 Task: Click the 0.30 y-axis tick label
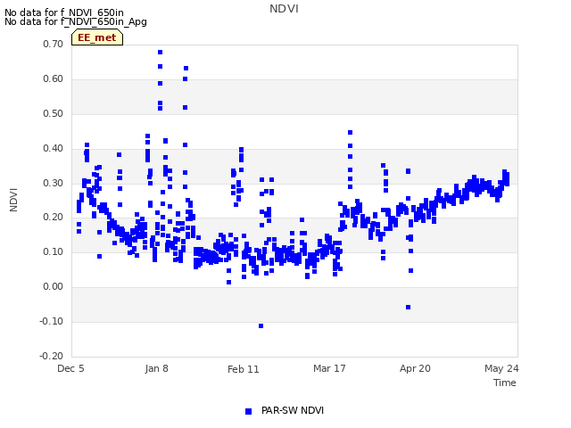pyautogui.click(x=54, y=183)
